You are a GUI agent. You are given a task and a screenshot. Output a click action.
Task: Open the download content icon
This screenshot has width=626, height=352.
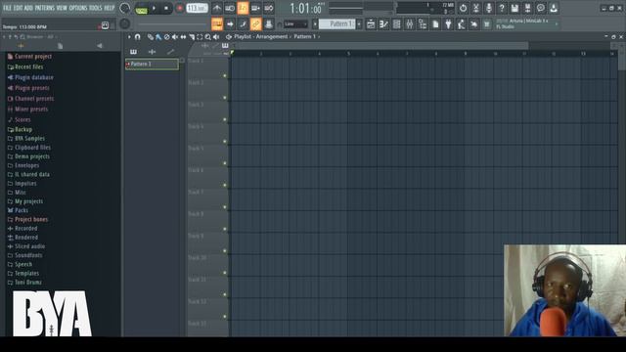point(554,8)
